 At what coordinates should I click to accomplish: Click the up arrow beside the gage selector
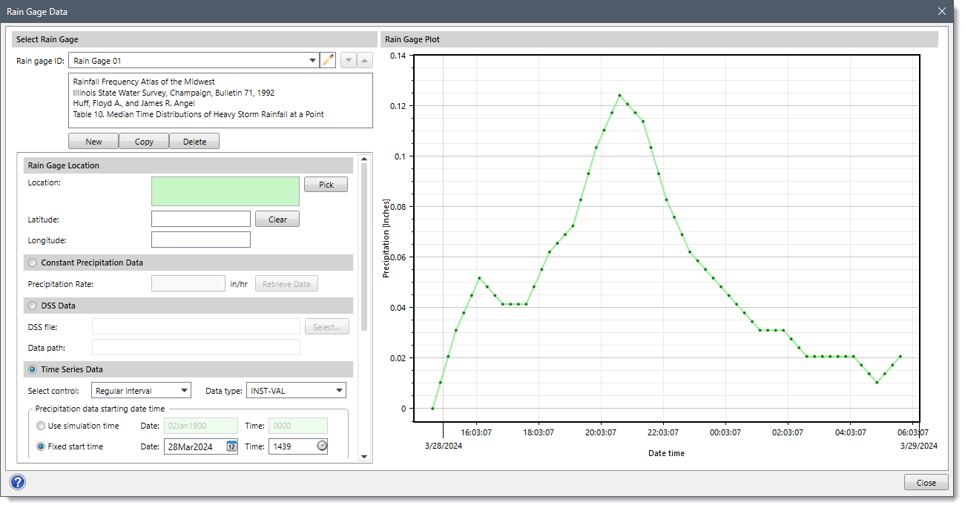(364, 59)
